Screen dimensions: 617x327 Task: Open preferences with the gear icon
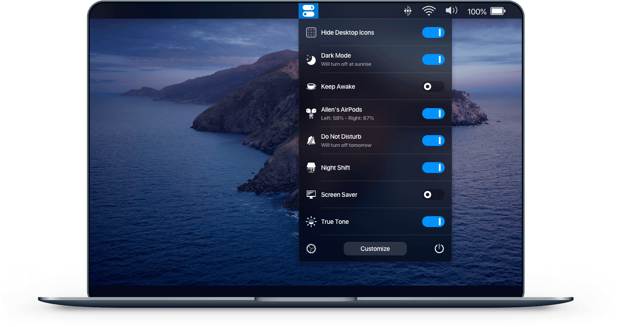[x=311, y=249]
